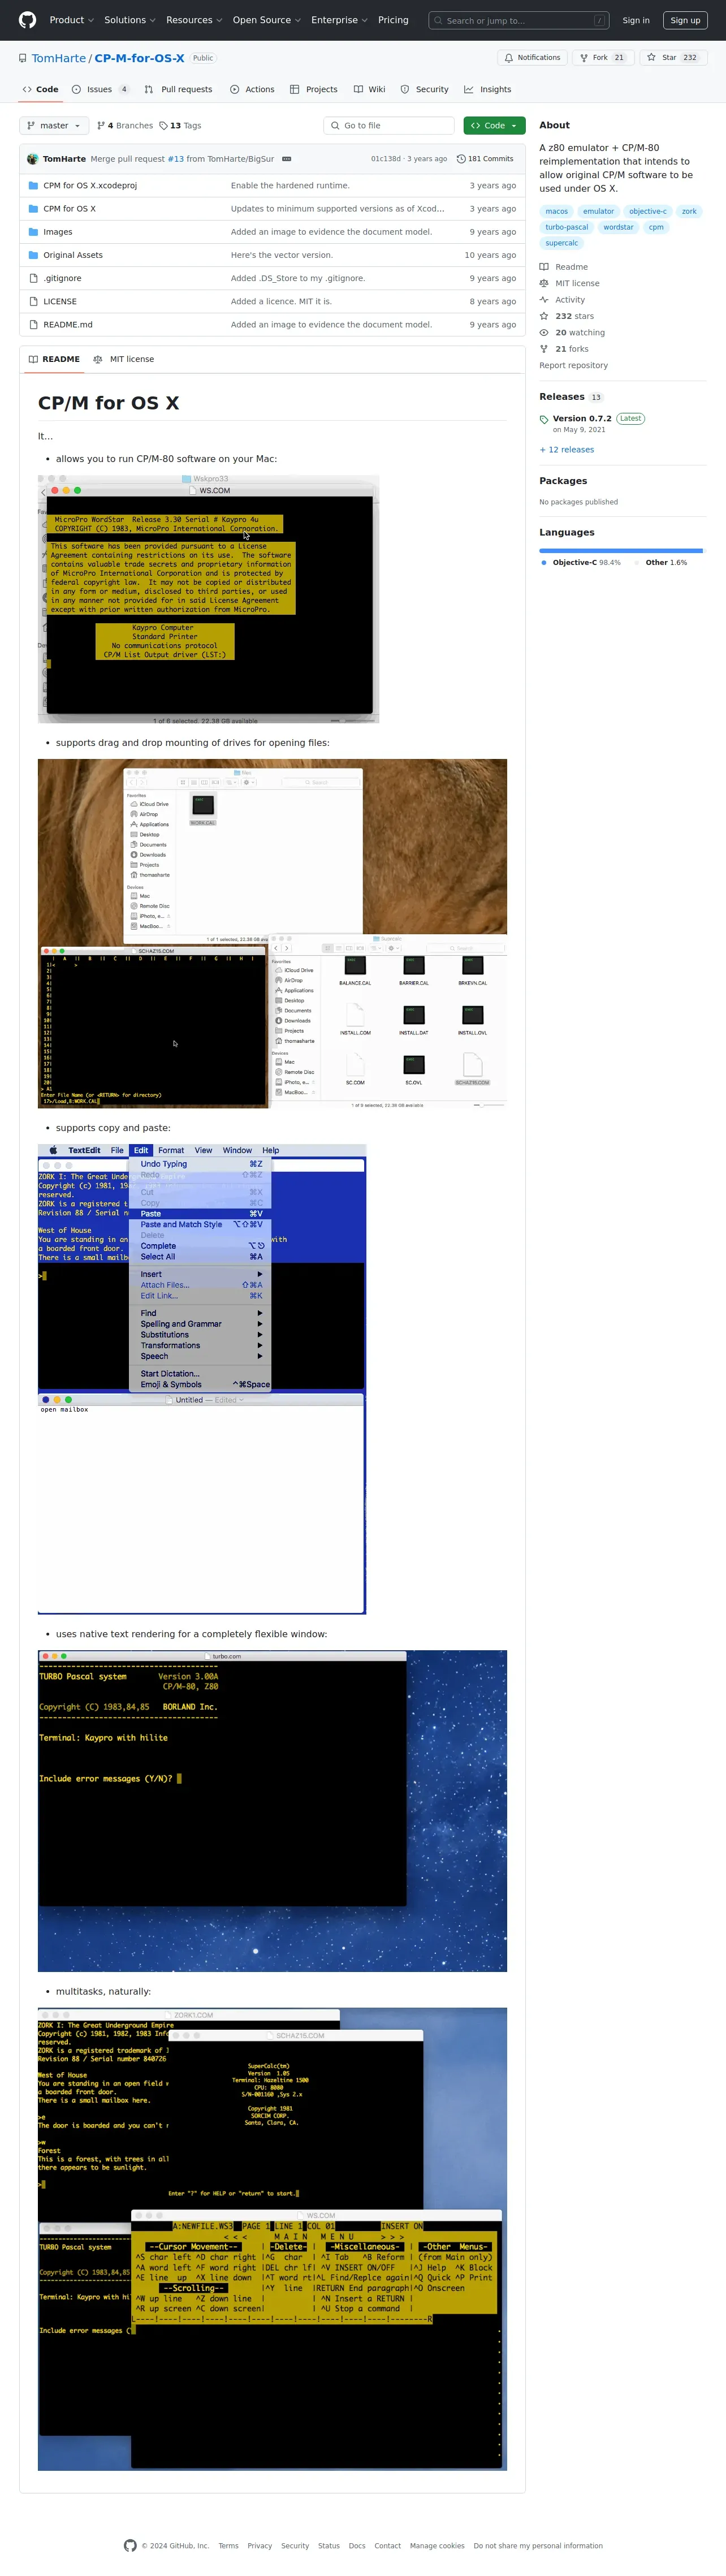Open the .gitignore file
The width and height of the screenshot is (726, 2576).
pos(62,278)
